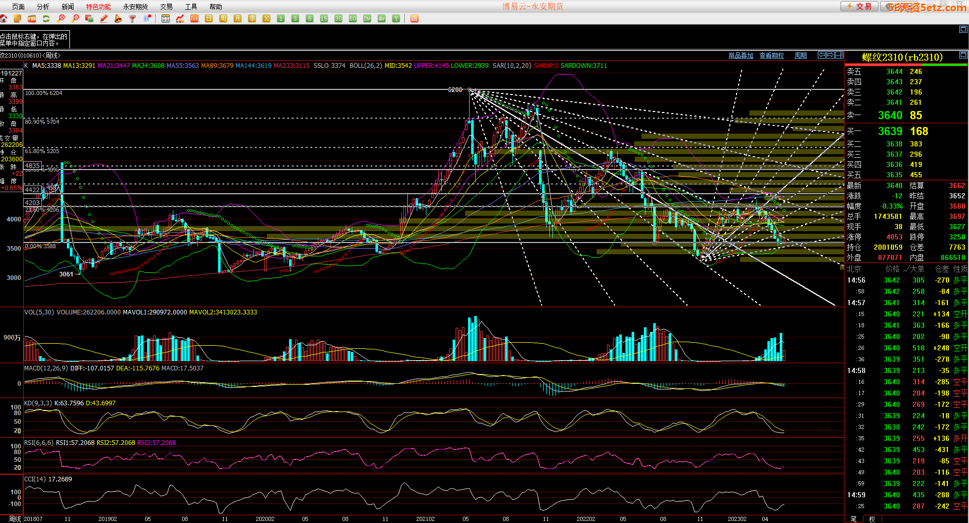Screen dimensions: 969x523
Task: Click the 商品叠加 link
Action: [741, 55]
